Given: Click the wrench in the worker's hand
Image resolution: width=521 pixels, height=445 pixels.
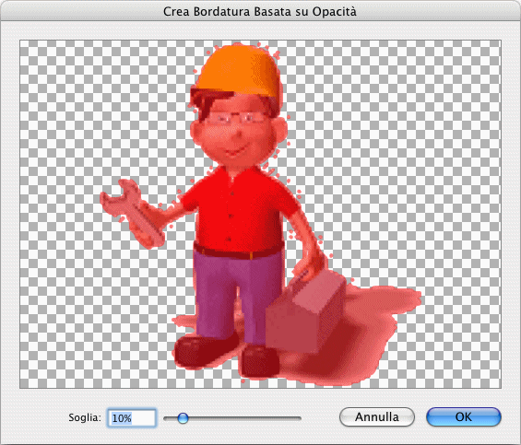Looking at the screenshot, I should [x=133, y=214].
